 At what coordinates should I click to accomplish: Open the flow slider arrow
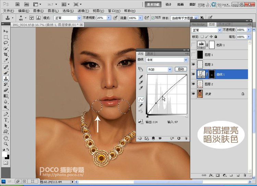click(140, 18)
